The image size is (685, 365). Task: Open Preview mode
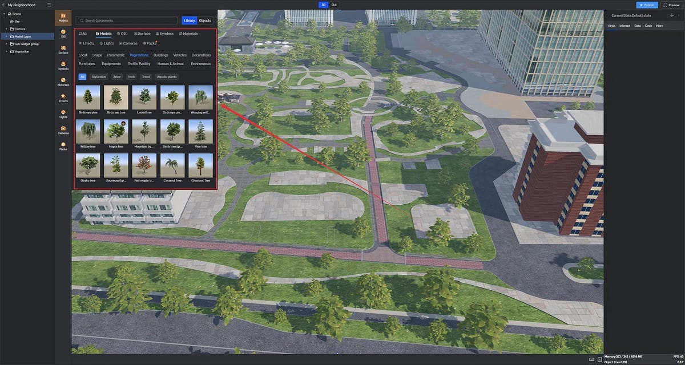tap(671, 5)
